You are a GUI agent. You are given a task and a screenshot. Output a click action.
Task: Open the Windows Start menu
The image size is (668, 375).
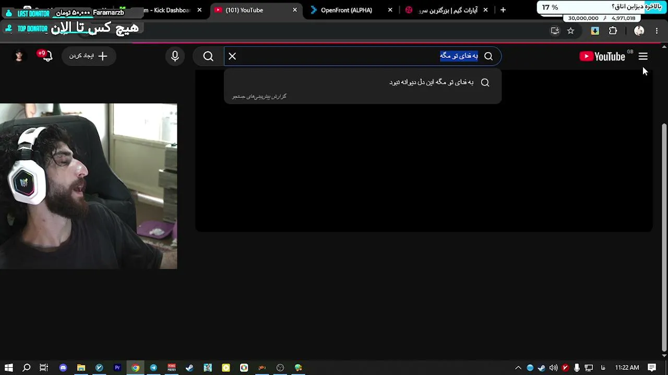click(9, 368)
